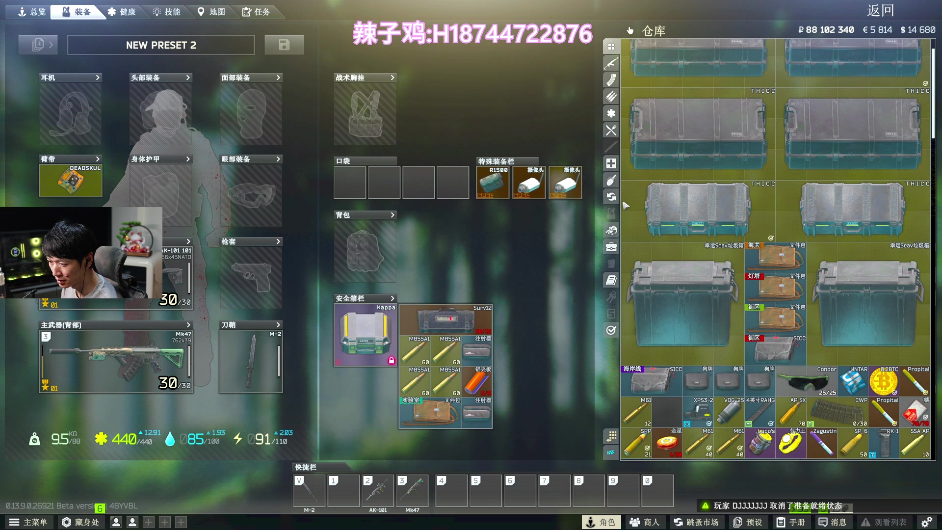Select the document case tagged 灯塔

pyautogui.click(x=775, y=288)
